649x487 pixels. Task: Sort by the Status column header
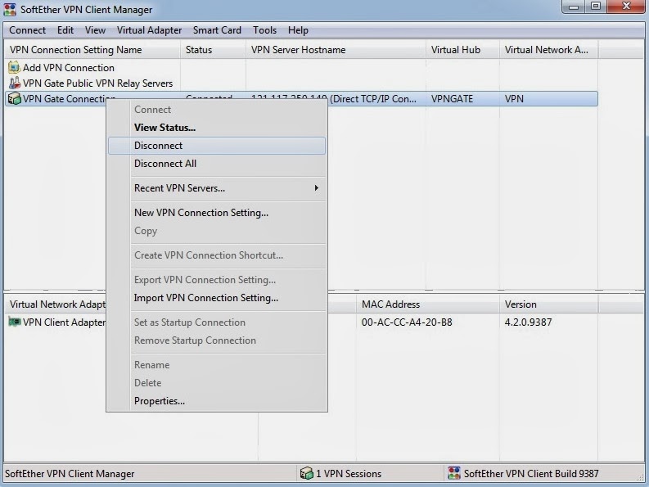[x=213, y=50]
